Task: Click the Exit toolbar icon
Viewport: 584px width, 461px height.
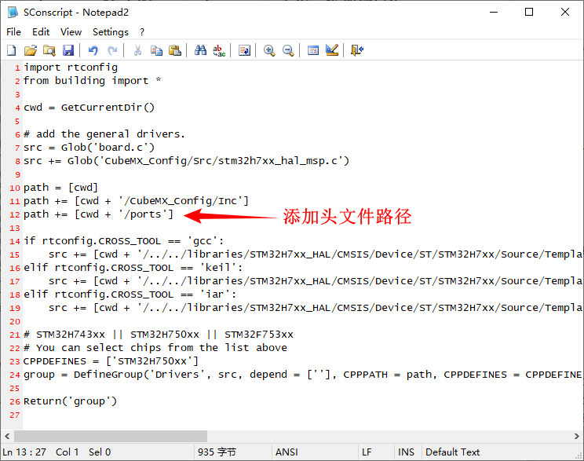Action: 356,50
